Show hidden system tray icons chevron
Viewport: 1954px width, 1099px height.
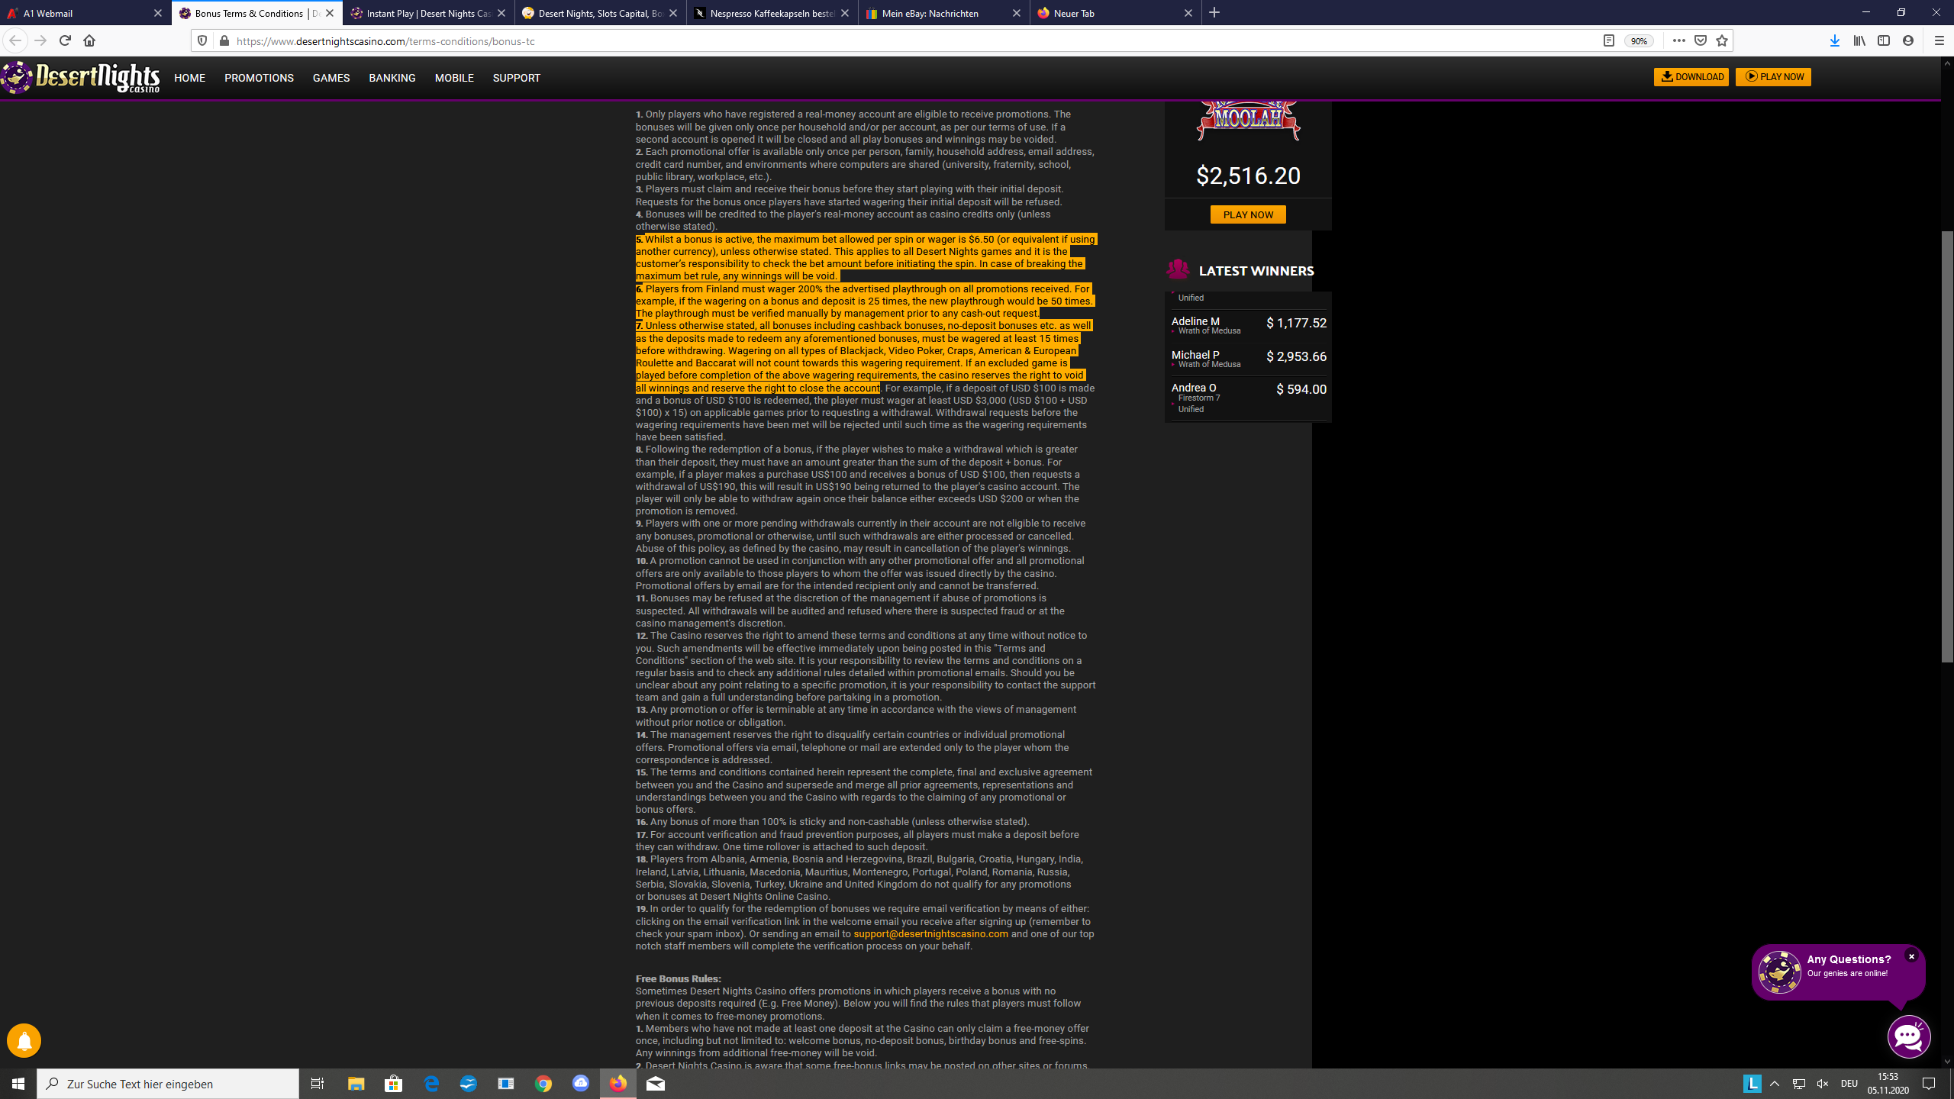point(1775,1084)
